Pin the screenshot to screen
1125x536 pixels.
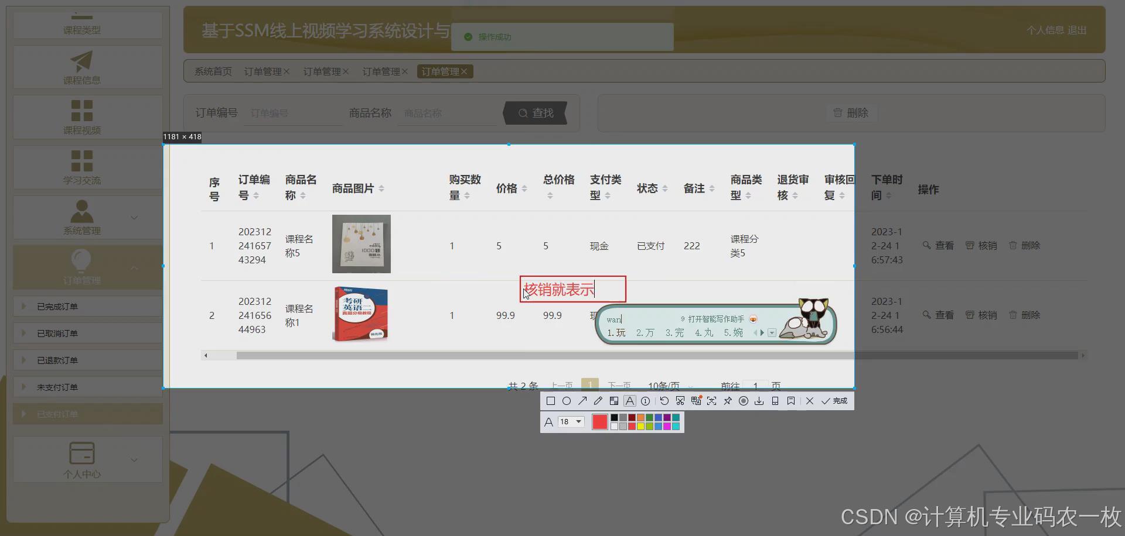[728, 401]
